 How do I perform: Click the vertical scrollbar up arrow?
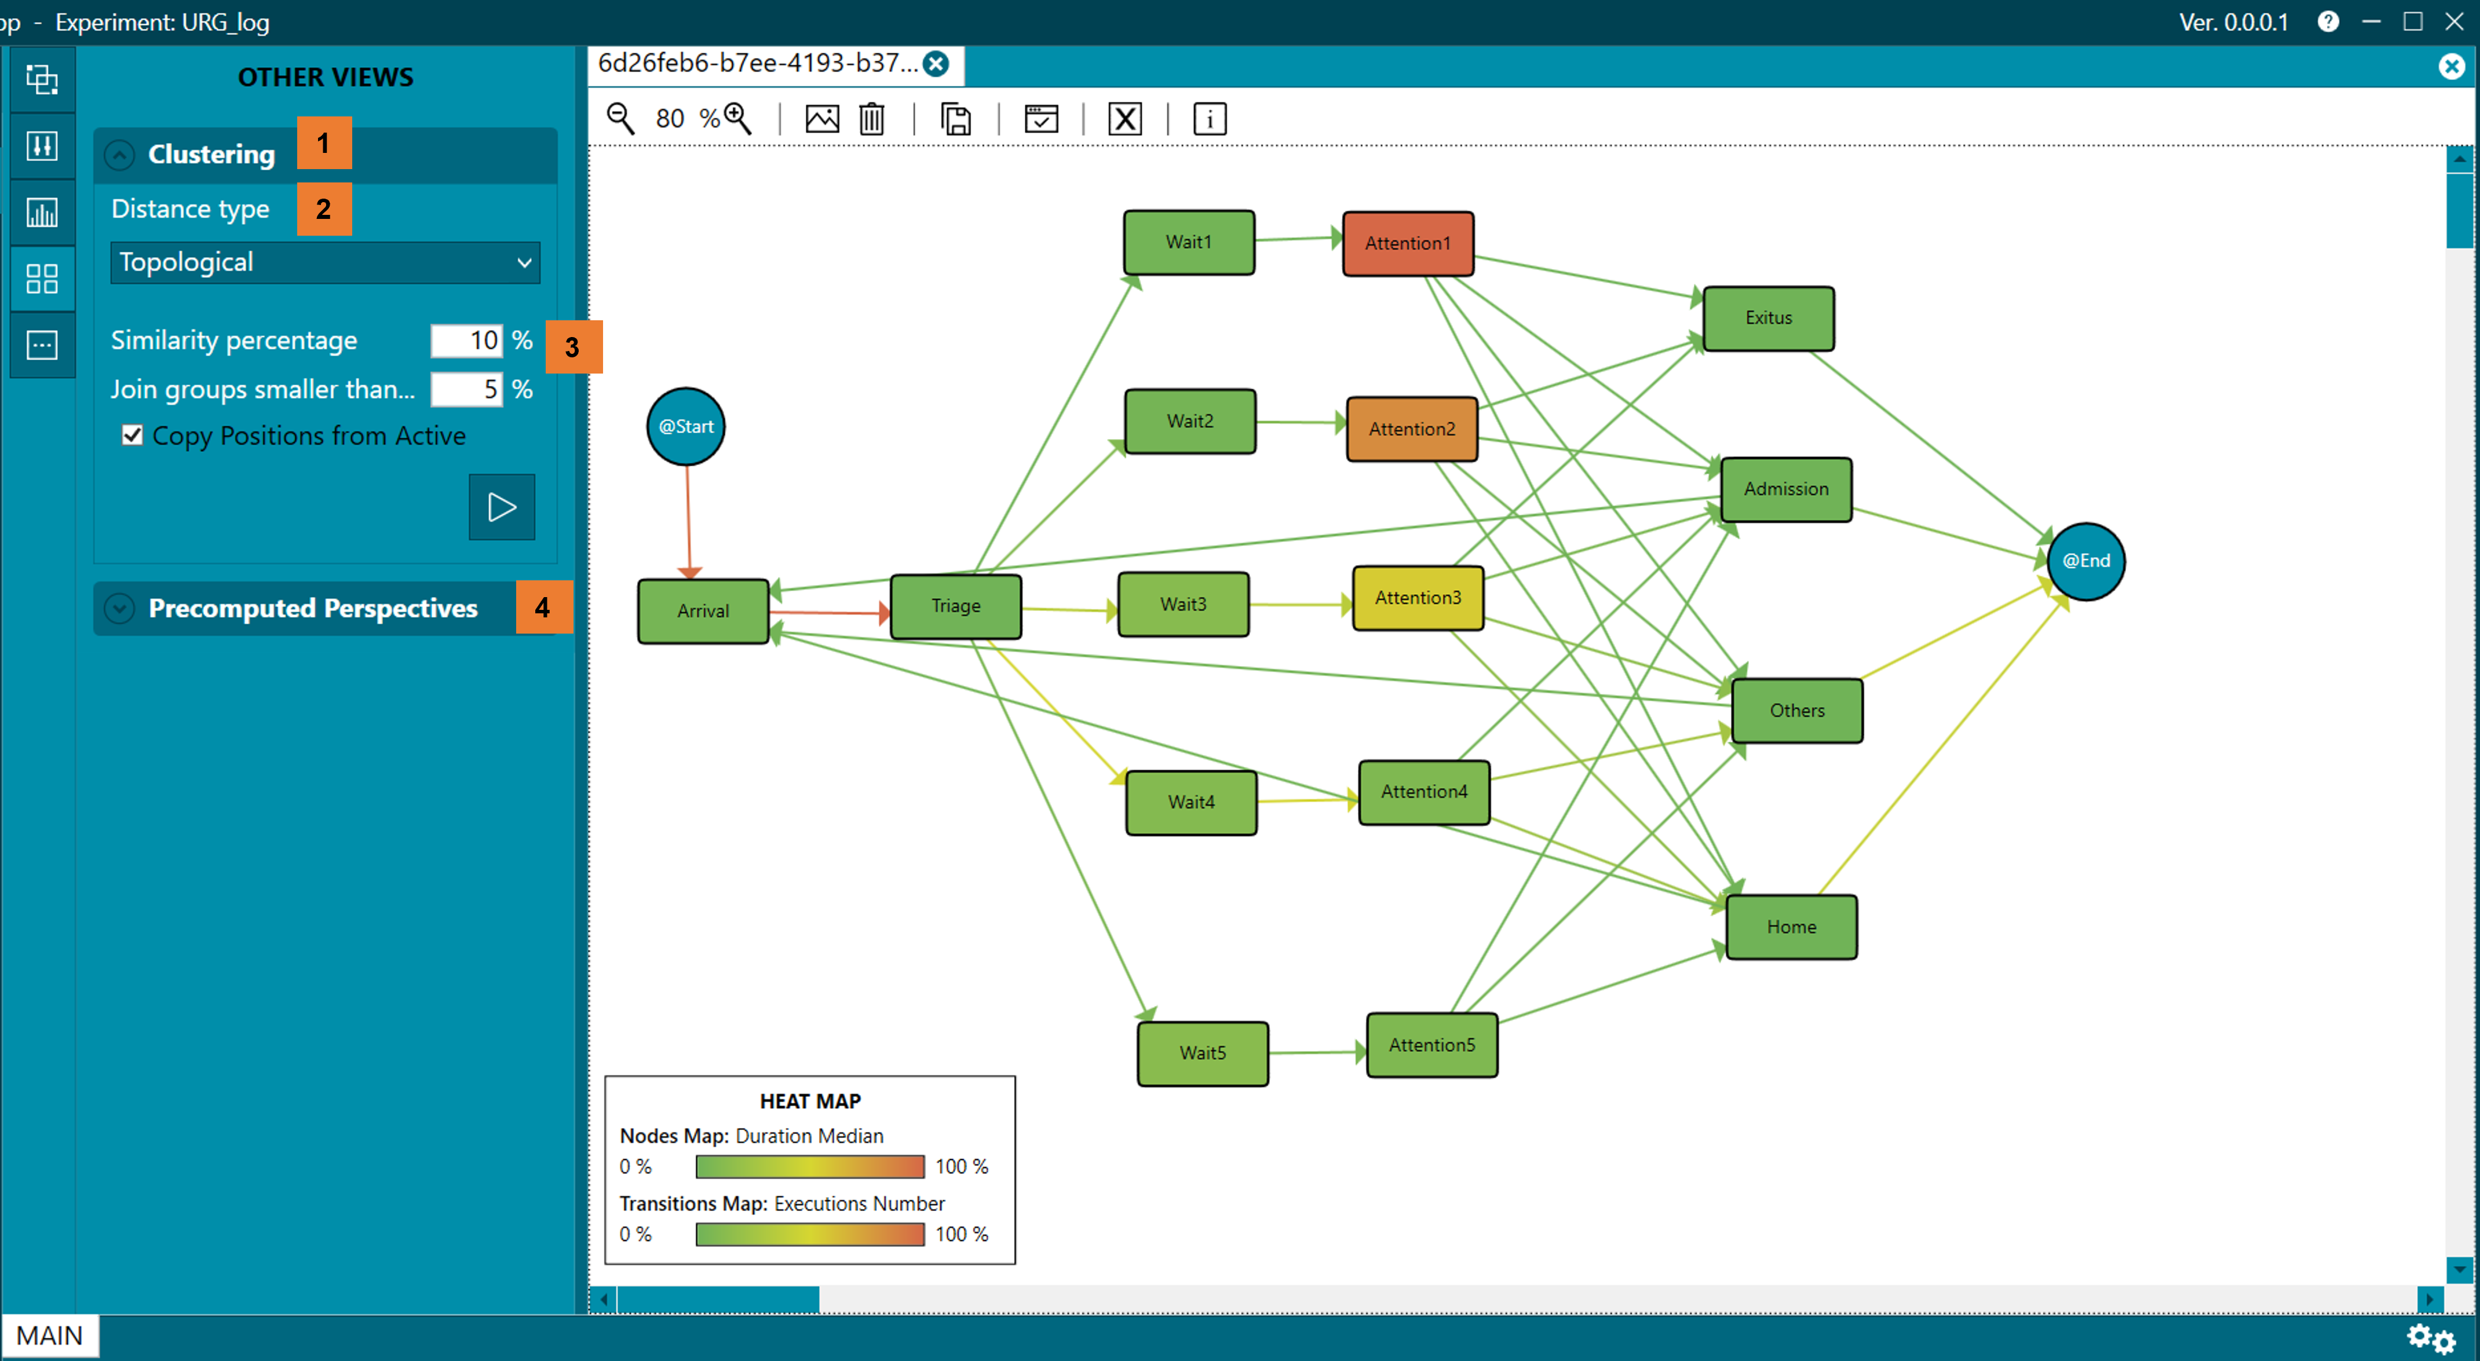[x=2459, y=159]
